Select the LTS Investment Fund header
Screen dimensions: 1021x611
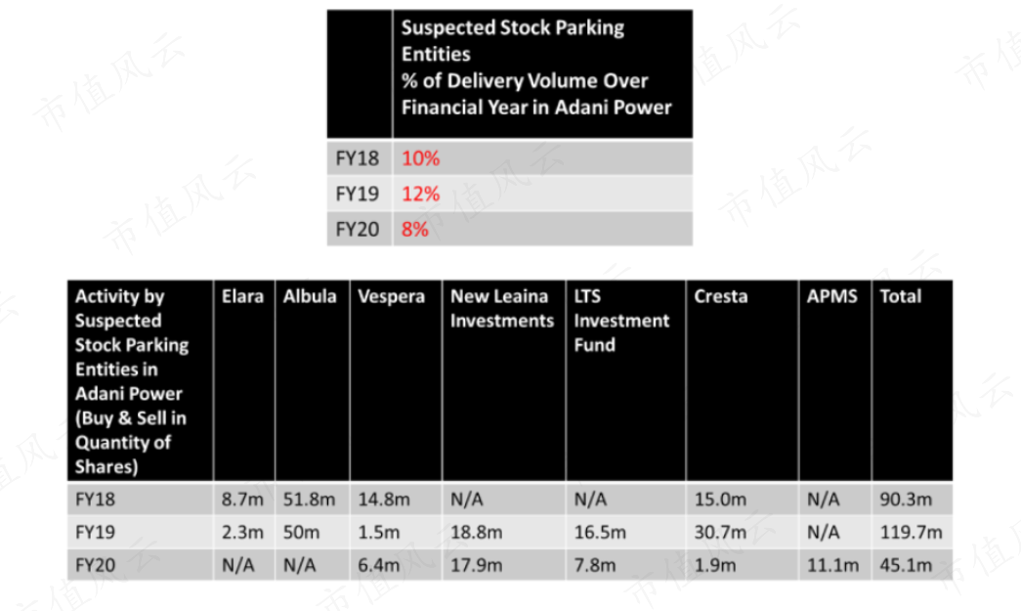(625, 381)
